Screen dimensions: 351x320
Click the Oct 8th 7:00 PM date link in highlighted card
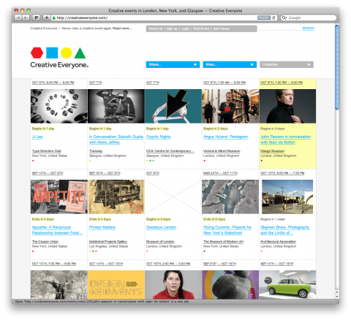[282, 83]
